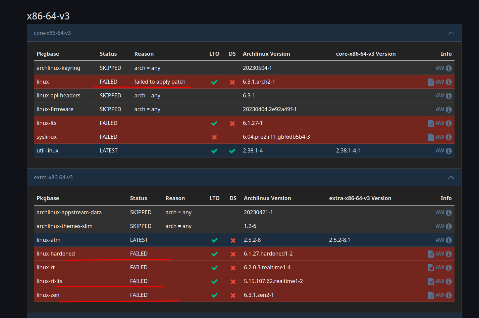Select the repo version 2.38.1-4.1
Screen dimensions: 479x318
tap(348, 150)
